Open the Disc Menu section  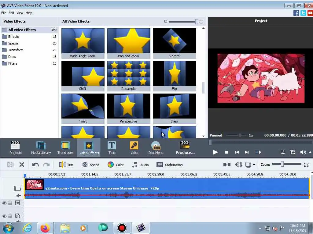156,148
